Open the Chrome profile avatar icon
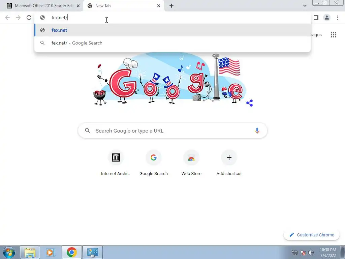The height and width of the screenshot is (259, 345). pos(327,18)
